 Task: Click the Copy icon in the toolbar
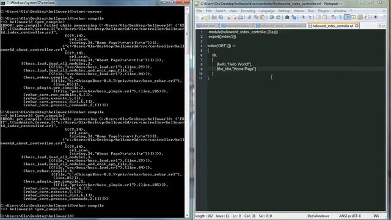click(256, 17)
